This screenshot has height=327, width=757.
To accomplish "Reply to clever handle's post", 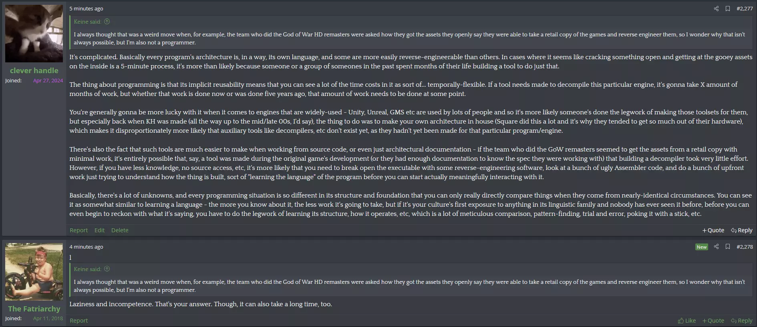I will click(x=741, y=230).
